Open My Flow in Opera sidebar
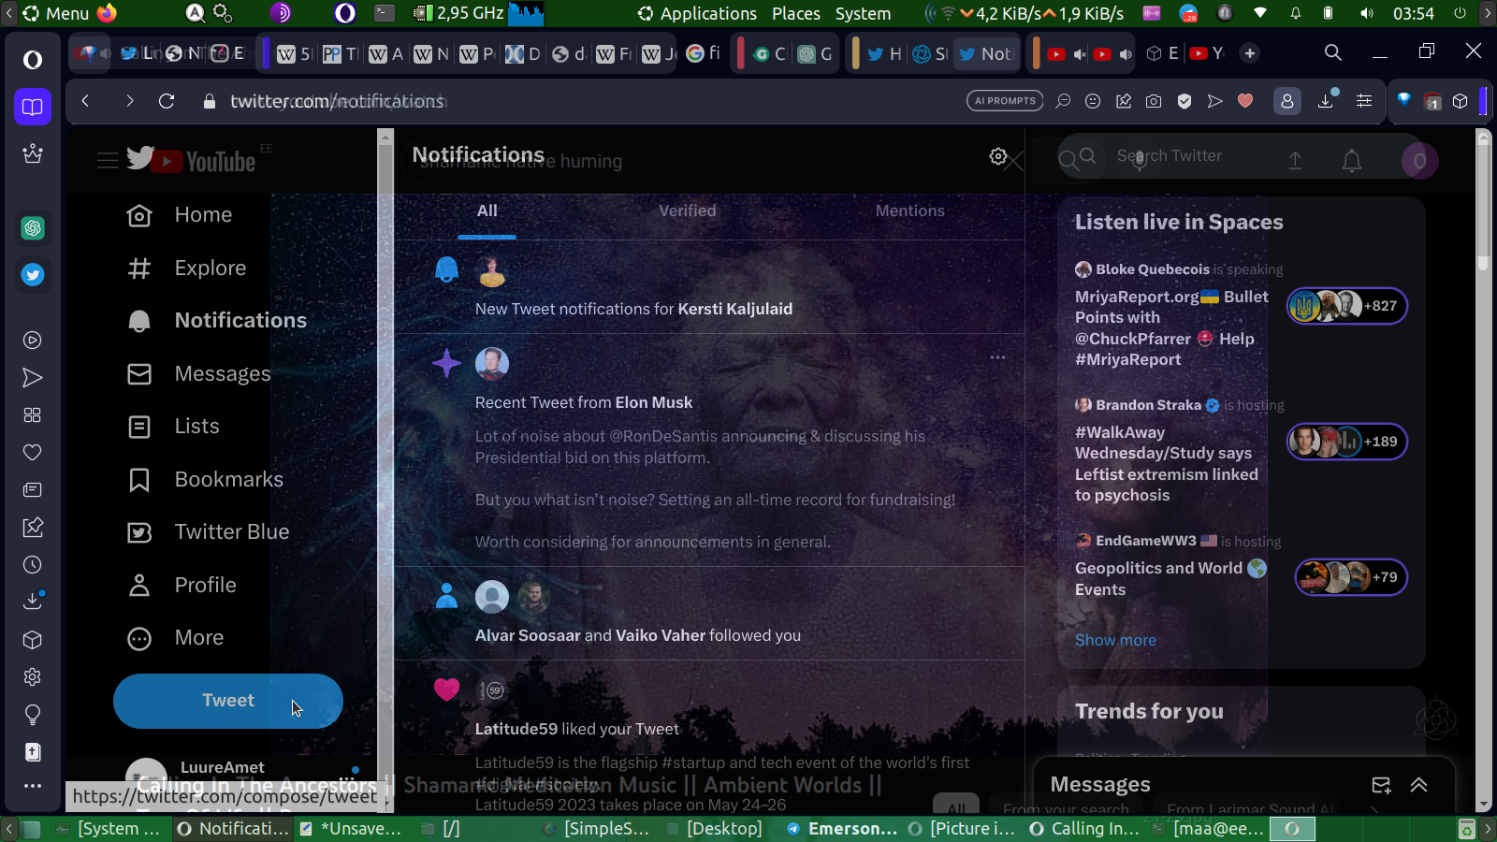The height and width of the screenshot is (842, 1497). click(x=33, y=378)
